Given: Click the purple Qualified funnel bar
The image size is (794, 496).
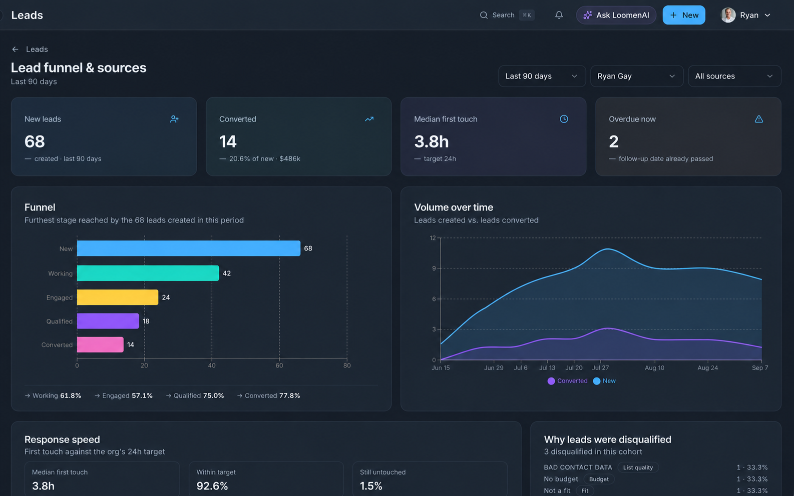Looking at the screenshot, I should (108, 321).
